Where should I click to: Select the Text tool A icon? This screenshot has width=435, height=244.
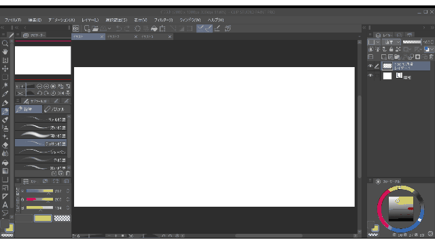coord(5,205)
